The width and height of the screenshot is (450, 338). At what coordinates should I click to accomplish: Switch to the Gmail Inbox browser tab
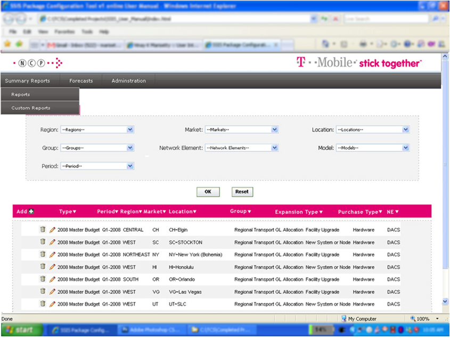click(85, 45)
